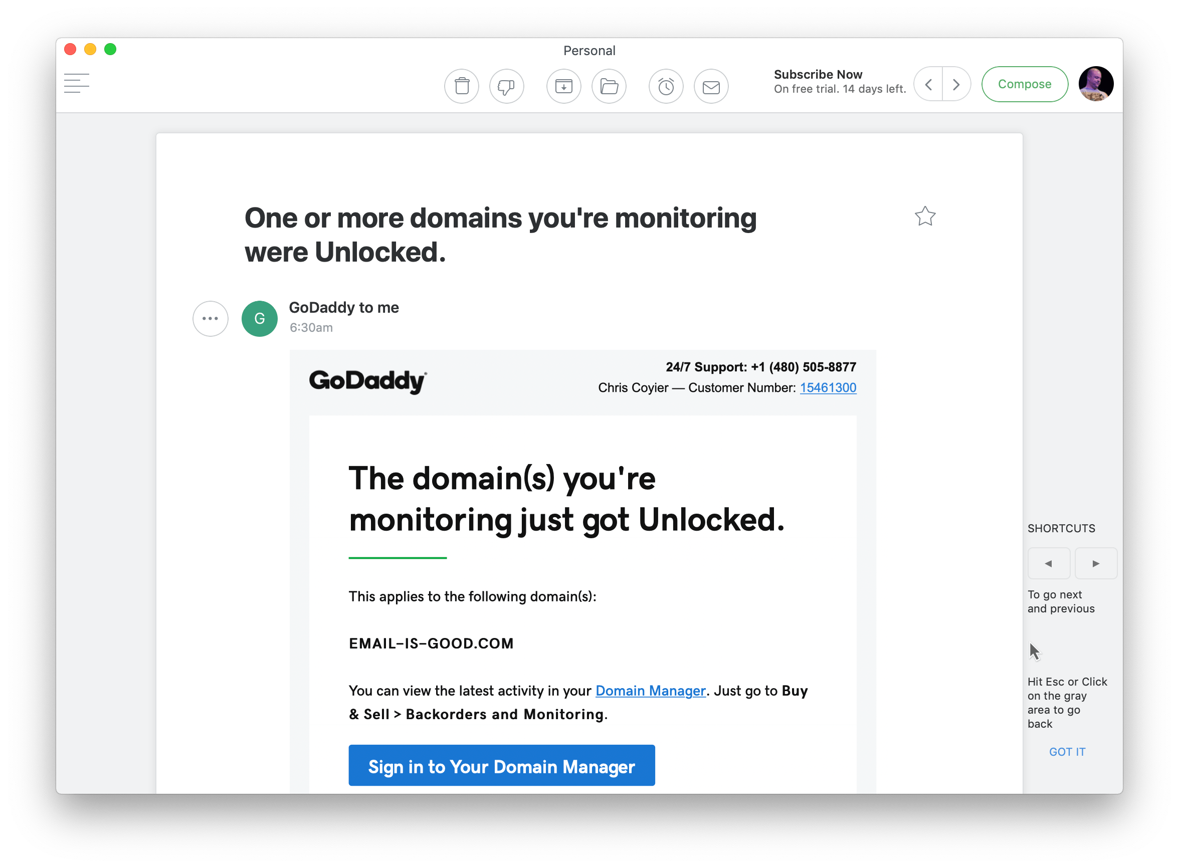
Task: Go to next email with right chevron
Action: click(x=956, y=84)
